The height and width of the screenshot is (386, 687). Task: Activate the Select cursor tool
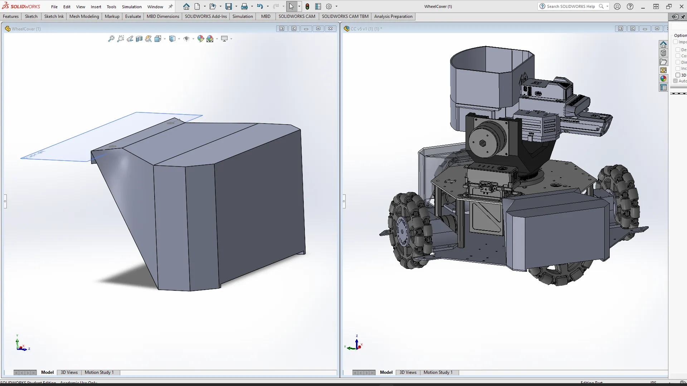tap(292, 6)
